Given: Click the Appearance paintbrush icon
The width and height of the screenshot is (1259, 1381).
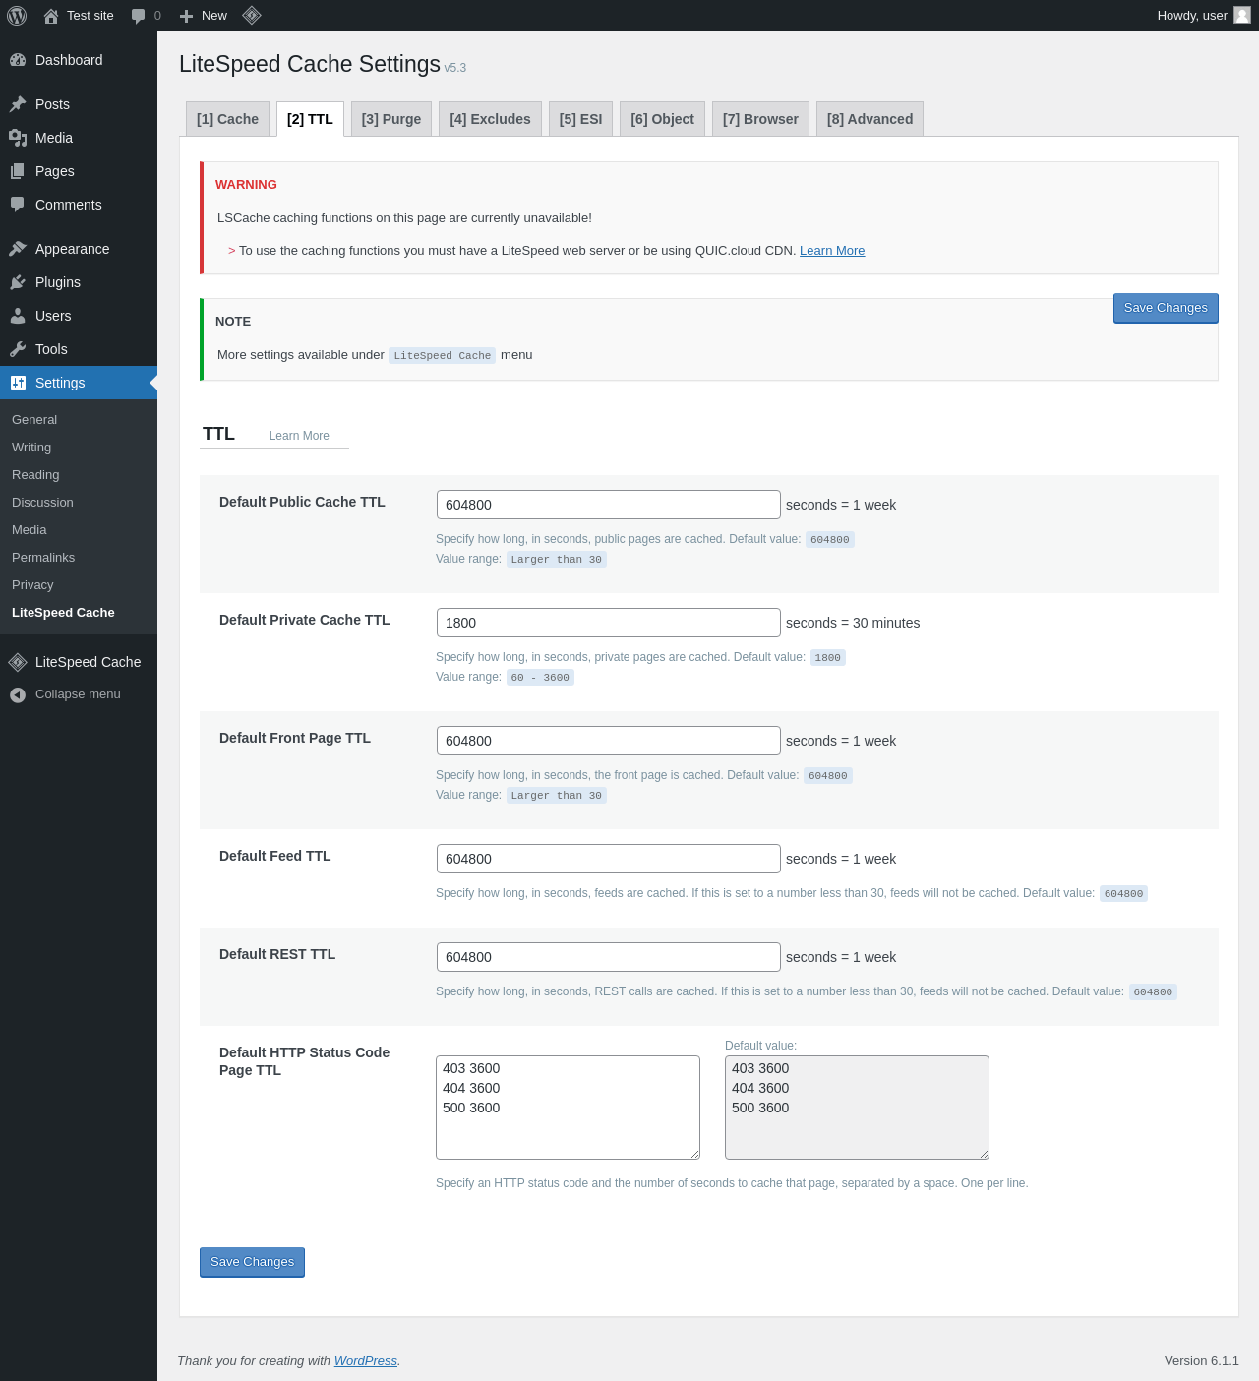Looking at the screenshot, I should (18, 249).
